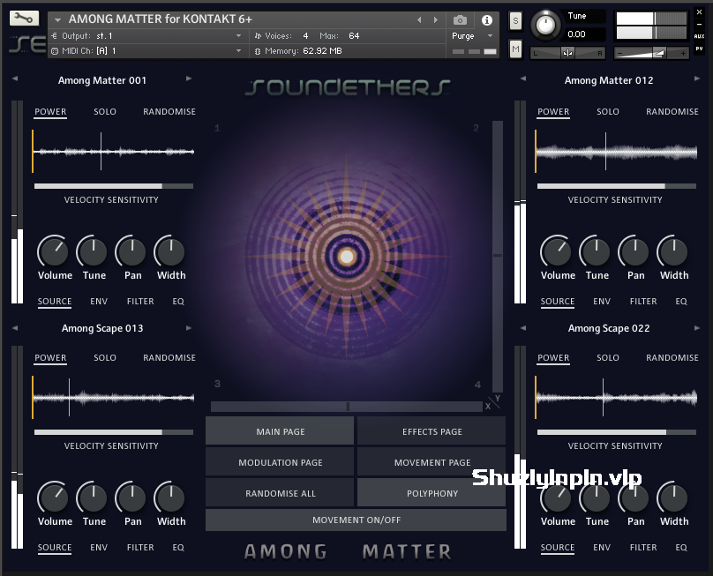Click the Y axis slider beside the pad

point(498,257)
